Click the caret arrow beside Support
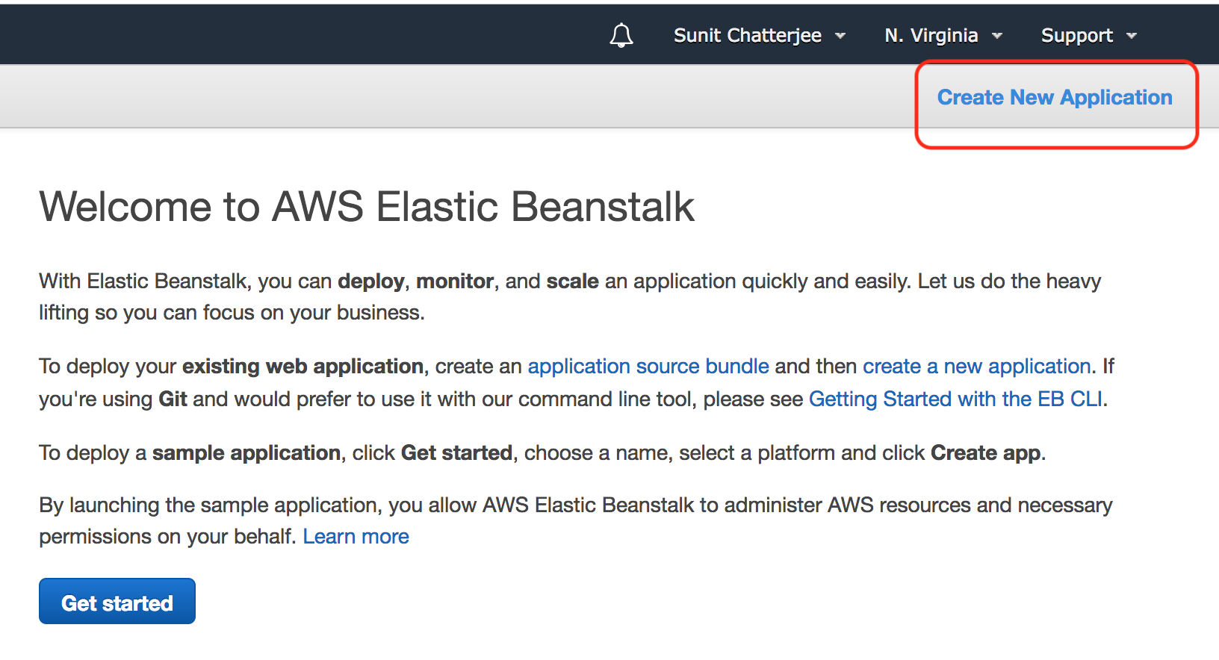1219x660 pixels. 1132,36
